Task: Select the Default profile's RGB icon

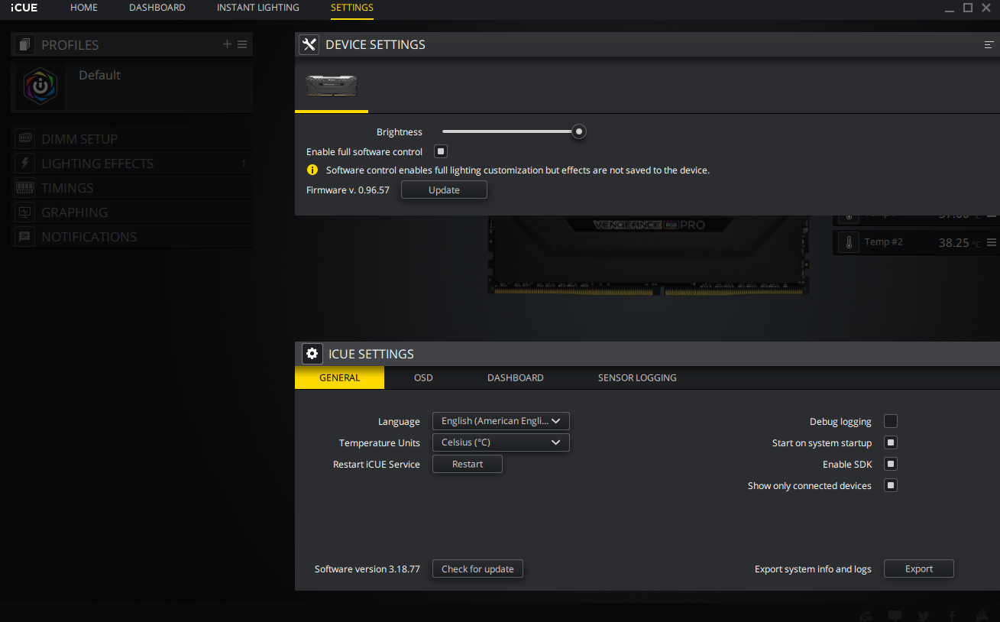Action: pyautogui.click(x=40, y=86)
